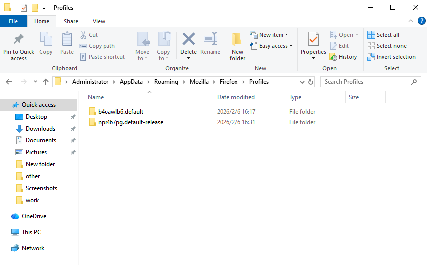Image resolution: width=427 pixels, height=265 pixels.
Task: Open New folder in navigation pane
Action: point(40,164)
